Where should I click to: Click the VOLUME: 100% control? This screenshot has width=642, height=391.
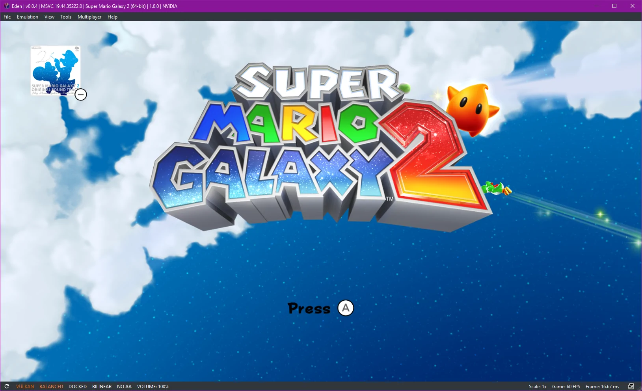[153, 387]
